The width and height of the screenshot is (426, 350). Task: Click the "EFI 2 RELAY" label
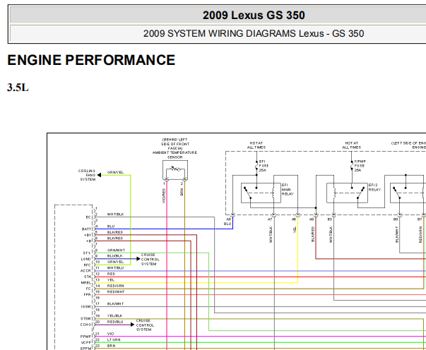374,187
